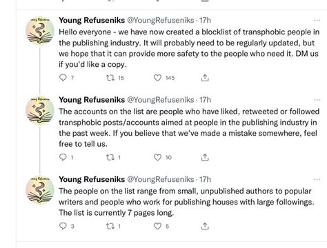Open the first tweet's Young Refuseniks avatar
This screenshot has width=327, height=248.
coord(40,30)
